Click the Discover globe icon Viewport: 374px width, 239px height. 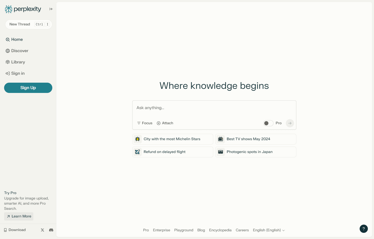click(8, 51)
